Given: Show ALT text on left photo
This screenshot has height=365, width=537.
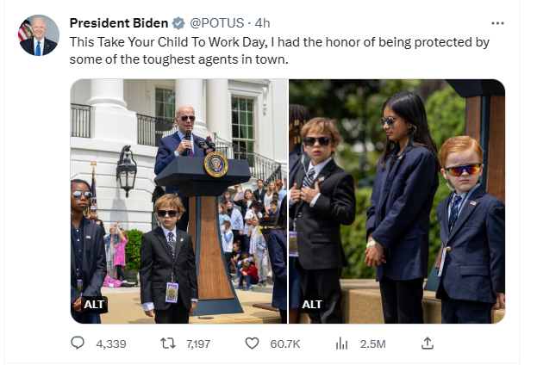Looking at the screenshot, I should pos(93,304).
